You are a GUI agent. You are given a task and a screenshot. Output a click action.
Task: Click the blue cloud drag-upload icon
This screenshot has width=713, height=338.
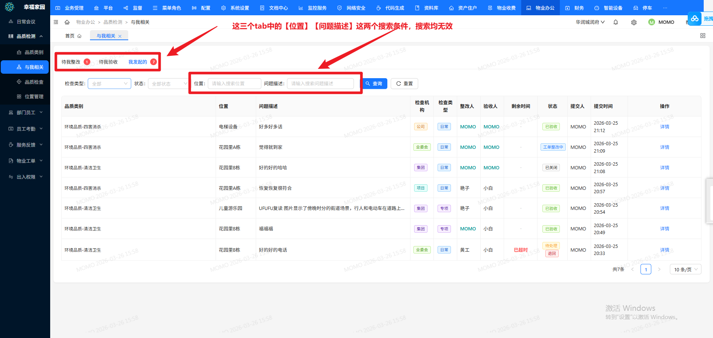[x=694, y=19]
